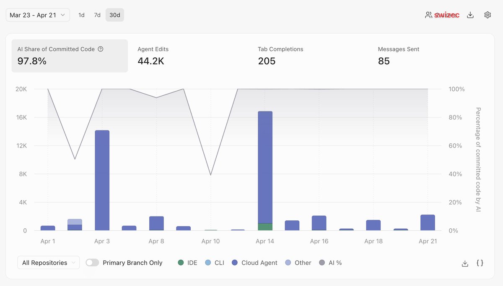503x286 pixels.
Task: Click the tall Apr 14 bar
Action: (265, 171)
